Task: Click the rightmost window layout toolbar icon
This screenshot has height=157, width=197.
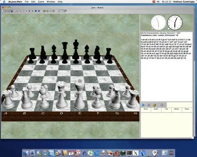Action: 65,11
